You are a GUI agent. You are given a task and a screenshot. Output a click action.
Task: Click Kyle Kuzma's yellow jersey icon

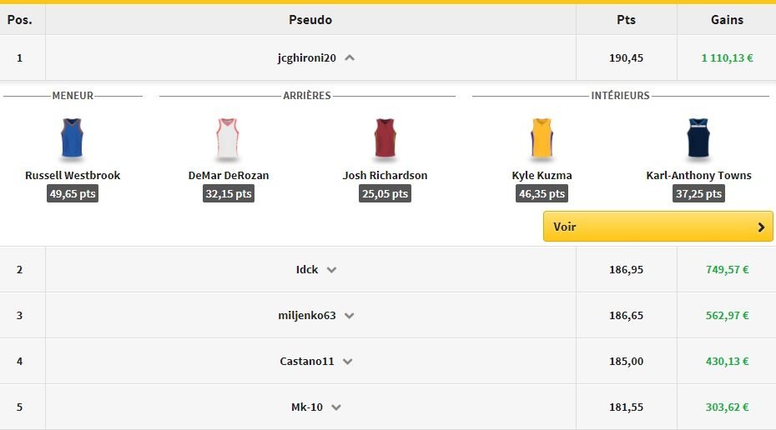542,138
